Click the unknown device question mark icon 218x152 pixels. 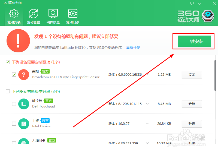24,75
